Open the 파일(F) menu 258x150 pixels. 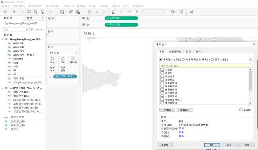[x=6, y=6]
